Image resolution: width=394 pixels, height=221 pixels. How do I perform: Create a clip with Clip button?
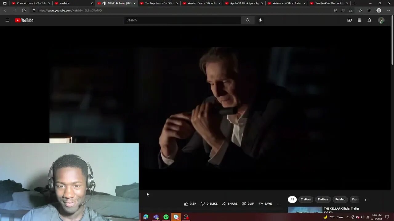248,204
